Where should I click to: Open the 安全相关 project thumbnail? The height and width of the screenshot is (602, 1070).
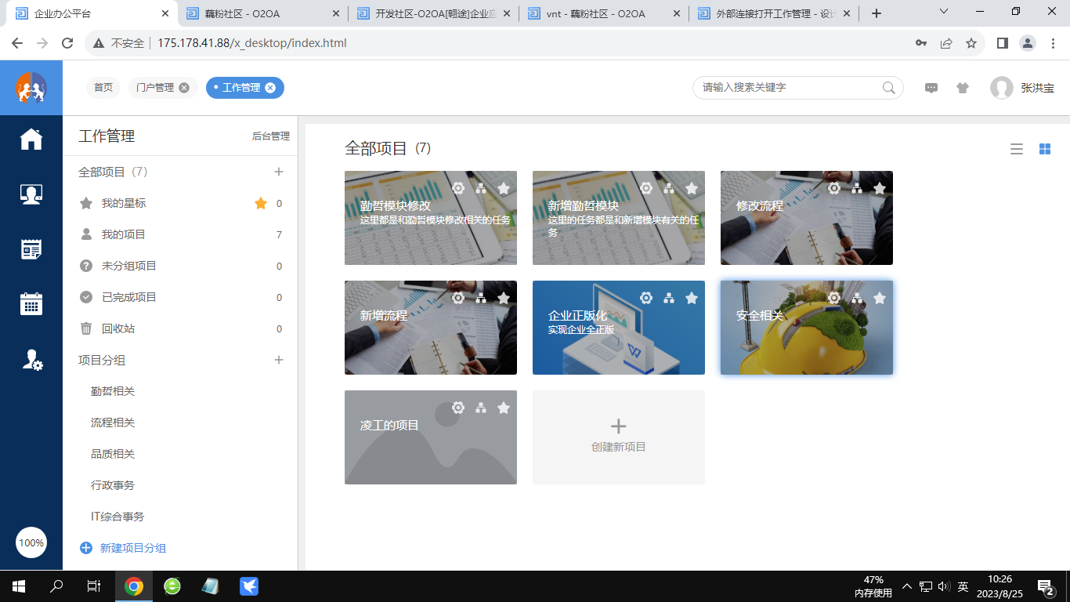[807, 328]
